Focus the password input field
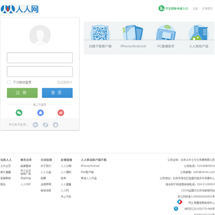The width and height of the screenshot is (215, 215). pyautogui.click(x=40, y=72)
